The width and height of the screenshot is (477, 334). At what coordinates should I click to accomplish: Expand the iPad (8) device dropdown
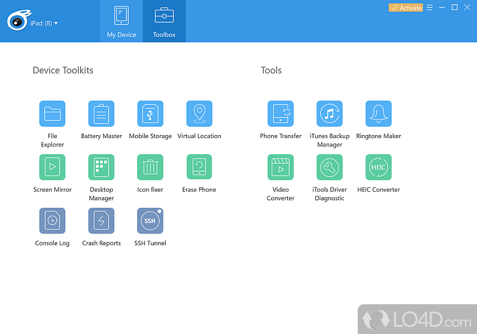pos(44,23)
